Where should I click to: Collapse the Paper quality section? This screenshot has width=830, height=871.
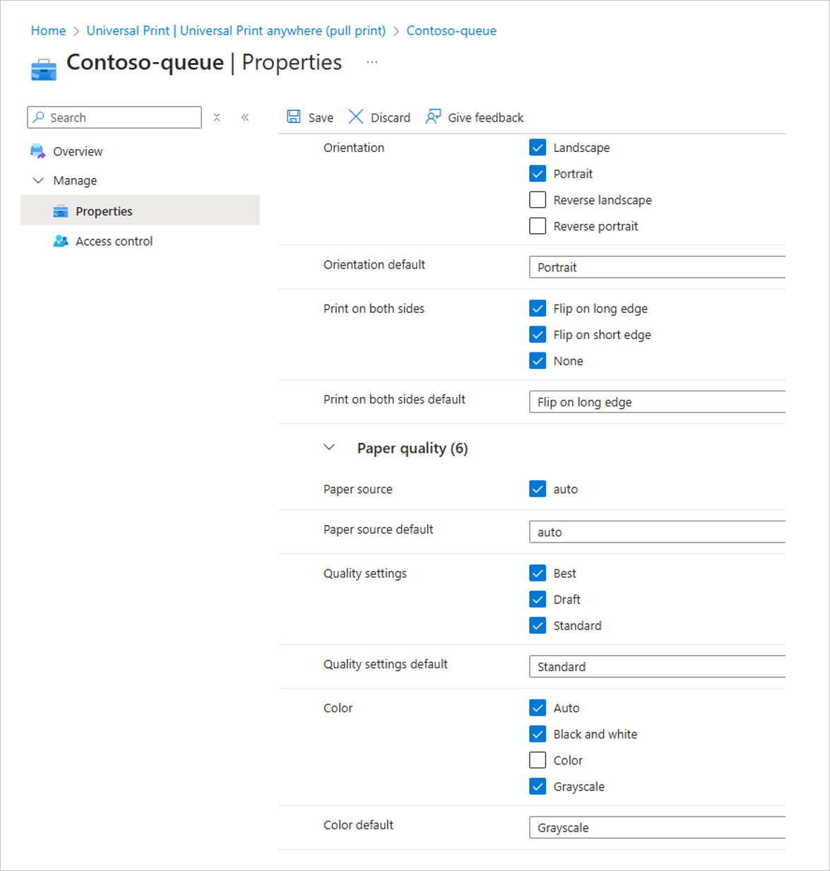pyautogui.click(x=329, y=448)
